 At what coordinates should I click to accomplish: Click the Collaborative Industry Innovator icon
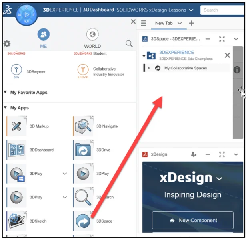tap(83, 71)
